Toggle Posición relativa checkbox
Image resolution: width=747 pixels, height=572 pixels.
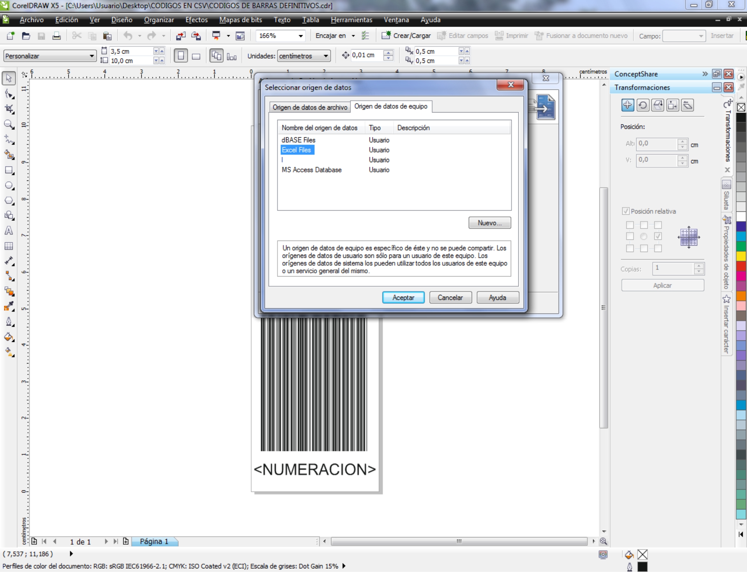coord(625,211)
